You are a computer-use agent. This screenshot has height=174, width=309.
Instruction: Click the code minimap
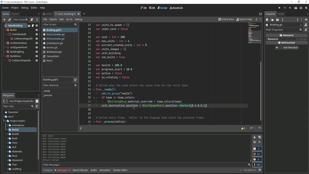254,33
